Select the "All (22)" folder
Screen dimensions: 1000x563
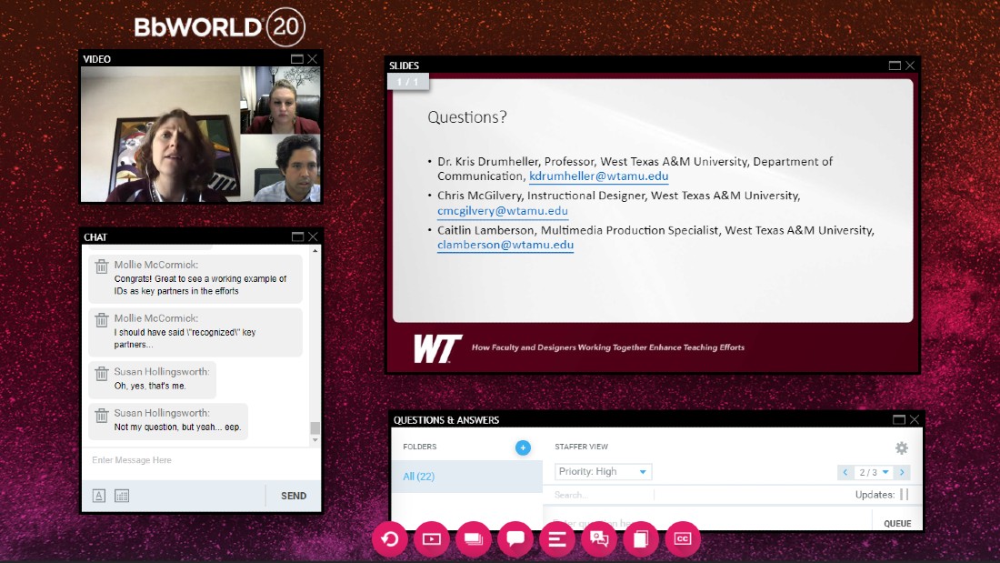click(x=467, y=477)
